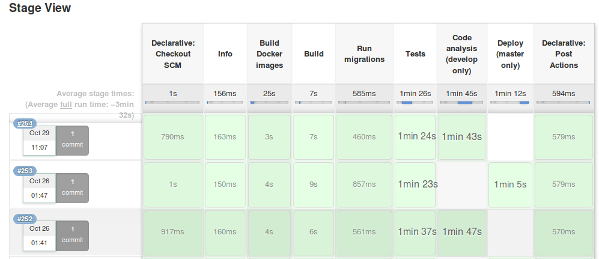Select the Build cell showing 9s
599x259 pixels.
click(314, 184)
